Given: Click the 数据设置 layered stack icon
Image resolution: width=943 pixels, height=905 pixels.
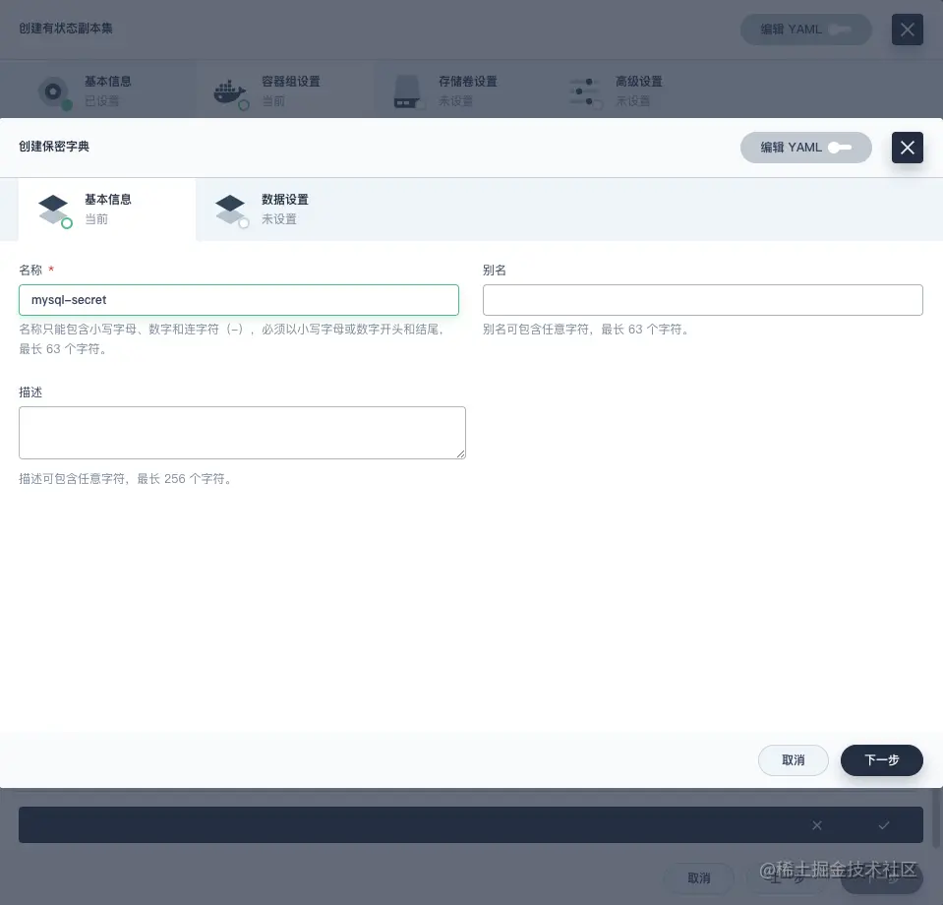Looking at the screenshot, I should point(231,211).
